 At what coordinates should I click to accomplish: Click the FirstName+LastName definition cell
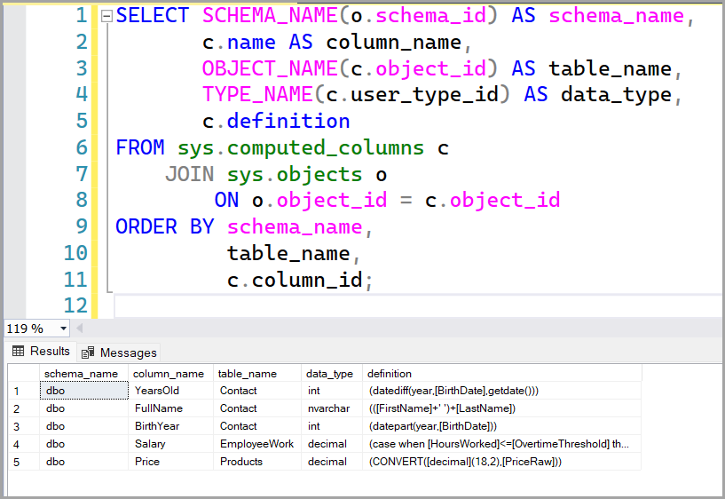[501, 408]
